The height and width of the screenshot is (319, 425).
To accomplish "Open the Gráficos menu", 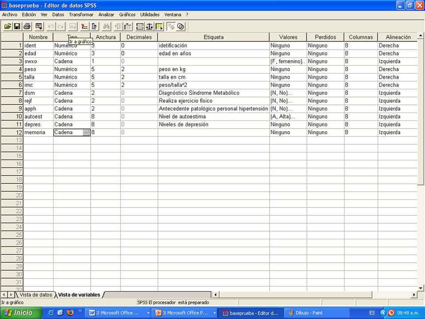I will pyautogui.click(x=127, y=15).
